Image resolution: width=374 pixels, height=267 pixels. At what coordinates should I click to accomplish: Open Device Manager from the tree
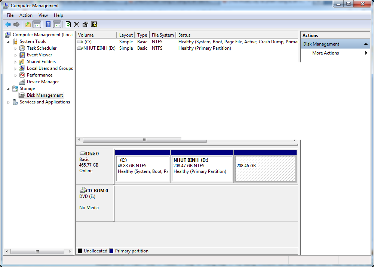(43, 82)
